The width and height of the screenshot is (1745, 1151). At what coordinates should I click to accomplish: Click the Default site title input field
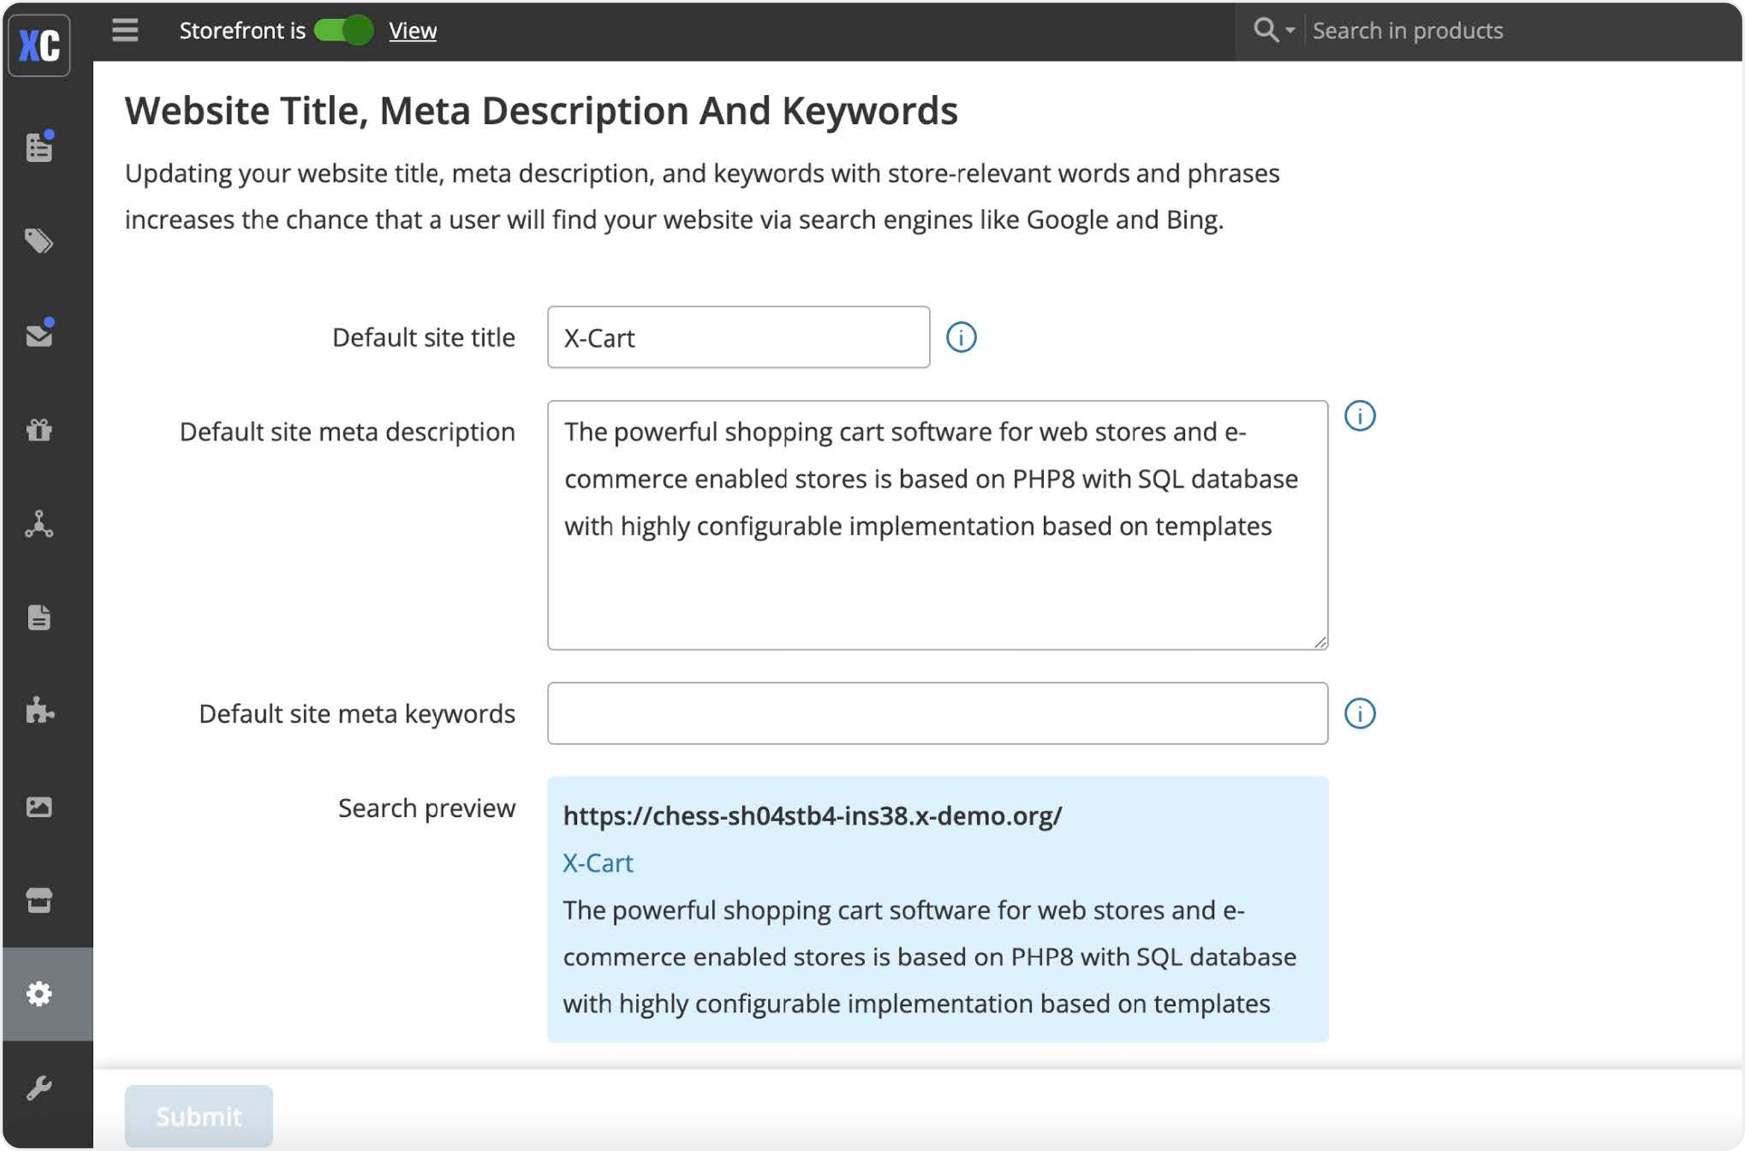tap(737, 337)
